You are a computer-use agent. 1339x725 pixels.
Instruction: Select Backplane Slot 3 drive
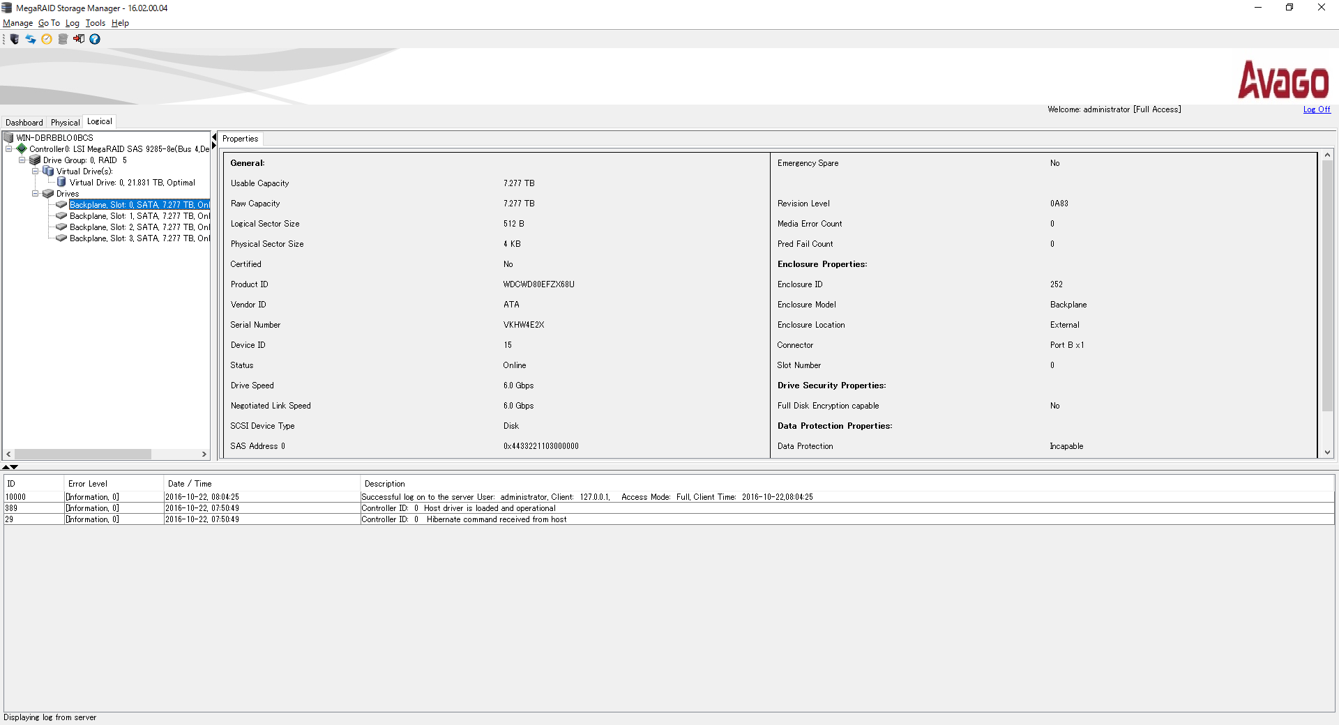pos(139,238)
